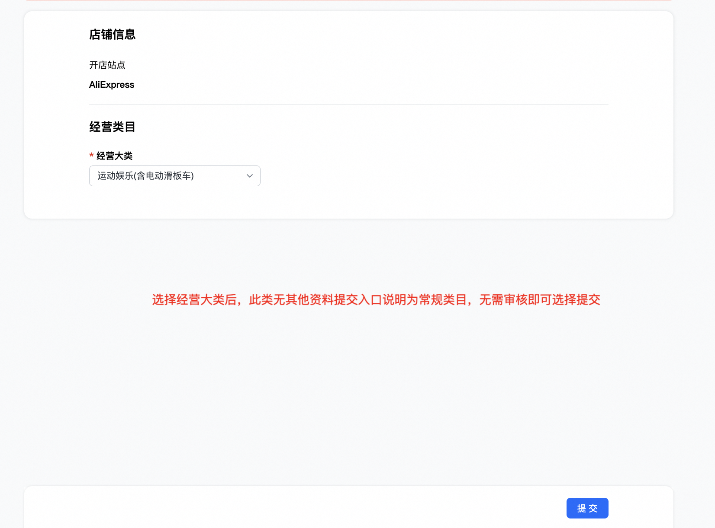
Task: Open the 运动娱乐(含电动滑板车) selection box
Action: pos(174,176)
